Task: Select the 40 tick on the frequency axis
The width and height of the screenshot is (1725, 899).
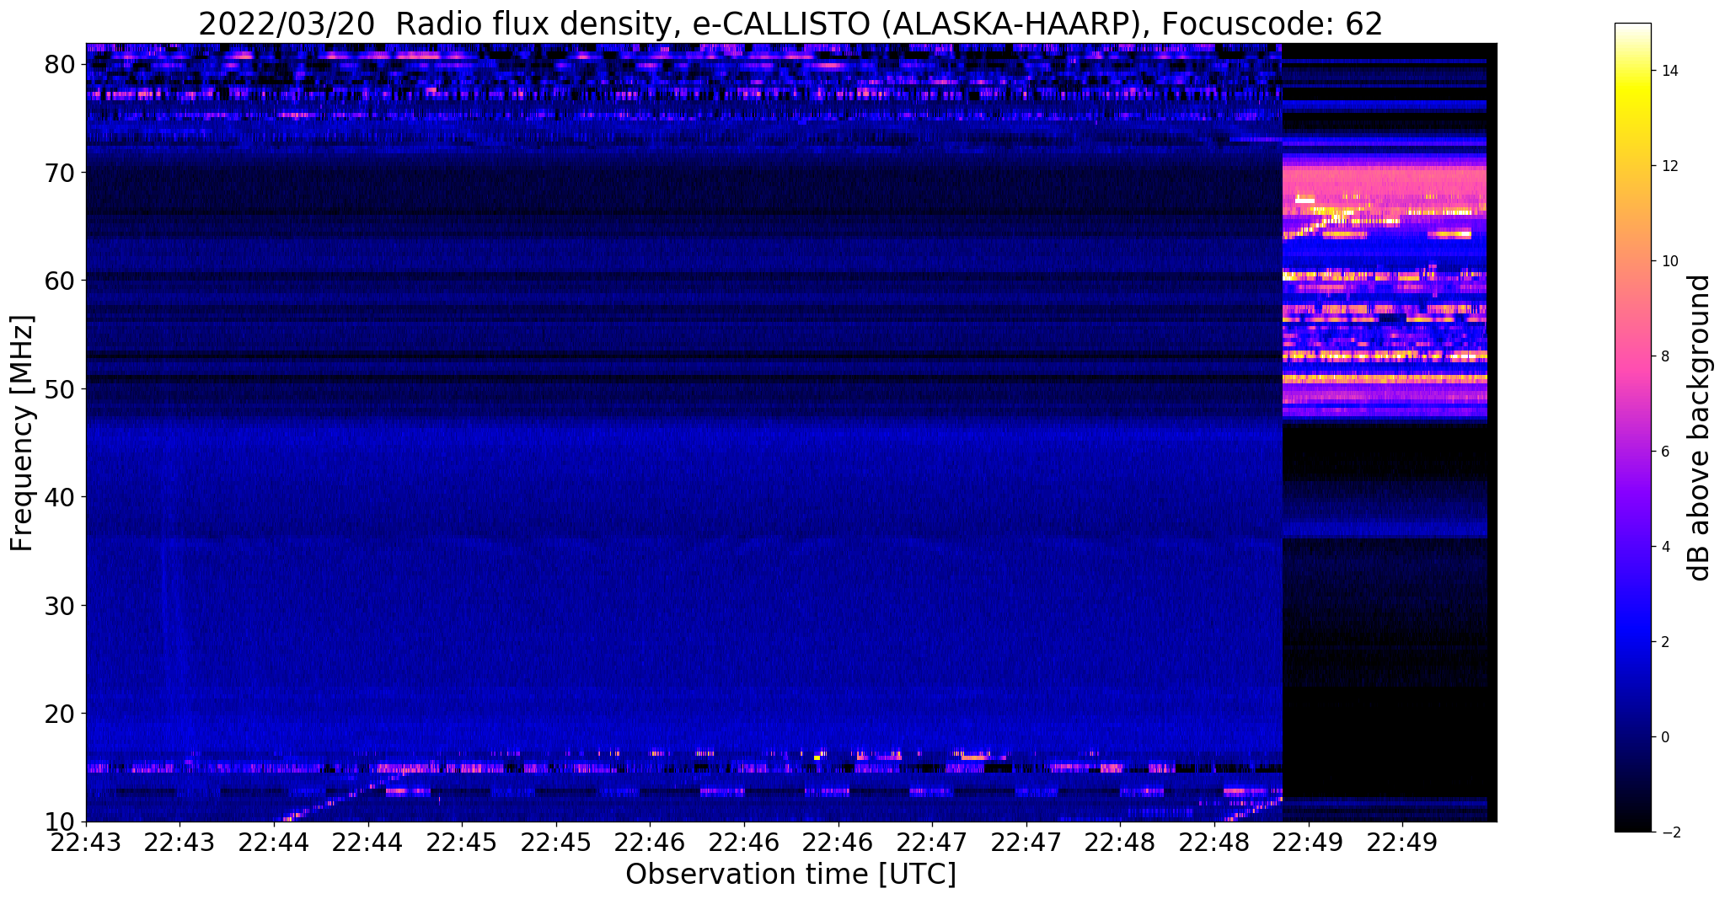Action: [60, 497]
